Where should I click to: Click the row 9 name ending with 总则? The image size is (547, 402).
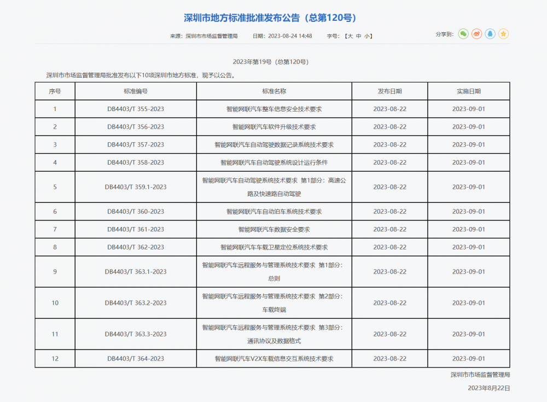(274, 271)
